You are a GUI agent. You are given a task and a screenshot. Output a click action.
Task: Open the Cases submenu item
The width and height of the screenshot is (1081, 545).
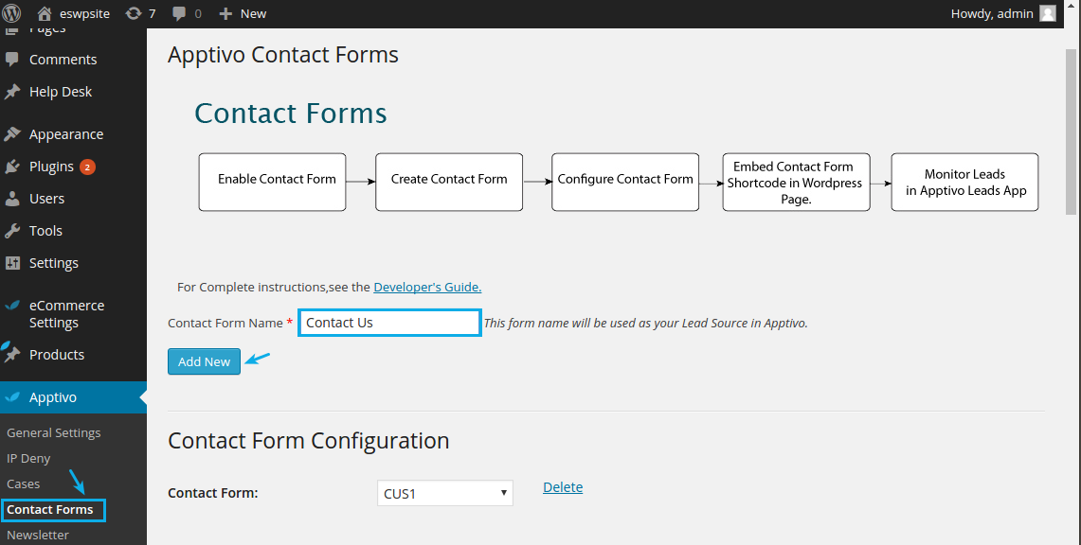click(24, 483)
